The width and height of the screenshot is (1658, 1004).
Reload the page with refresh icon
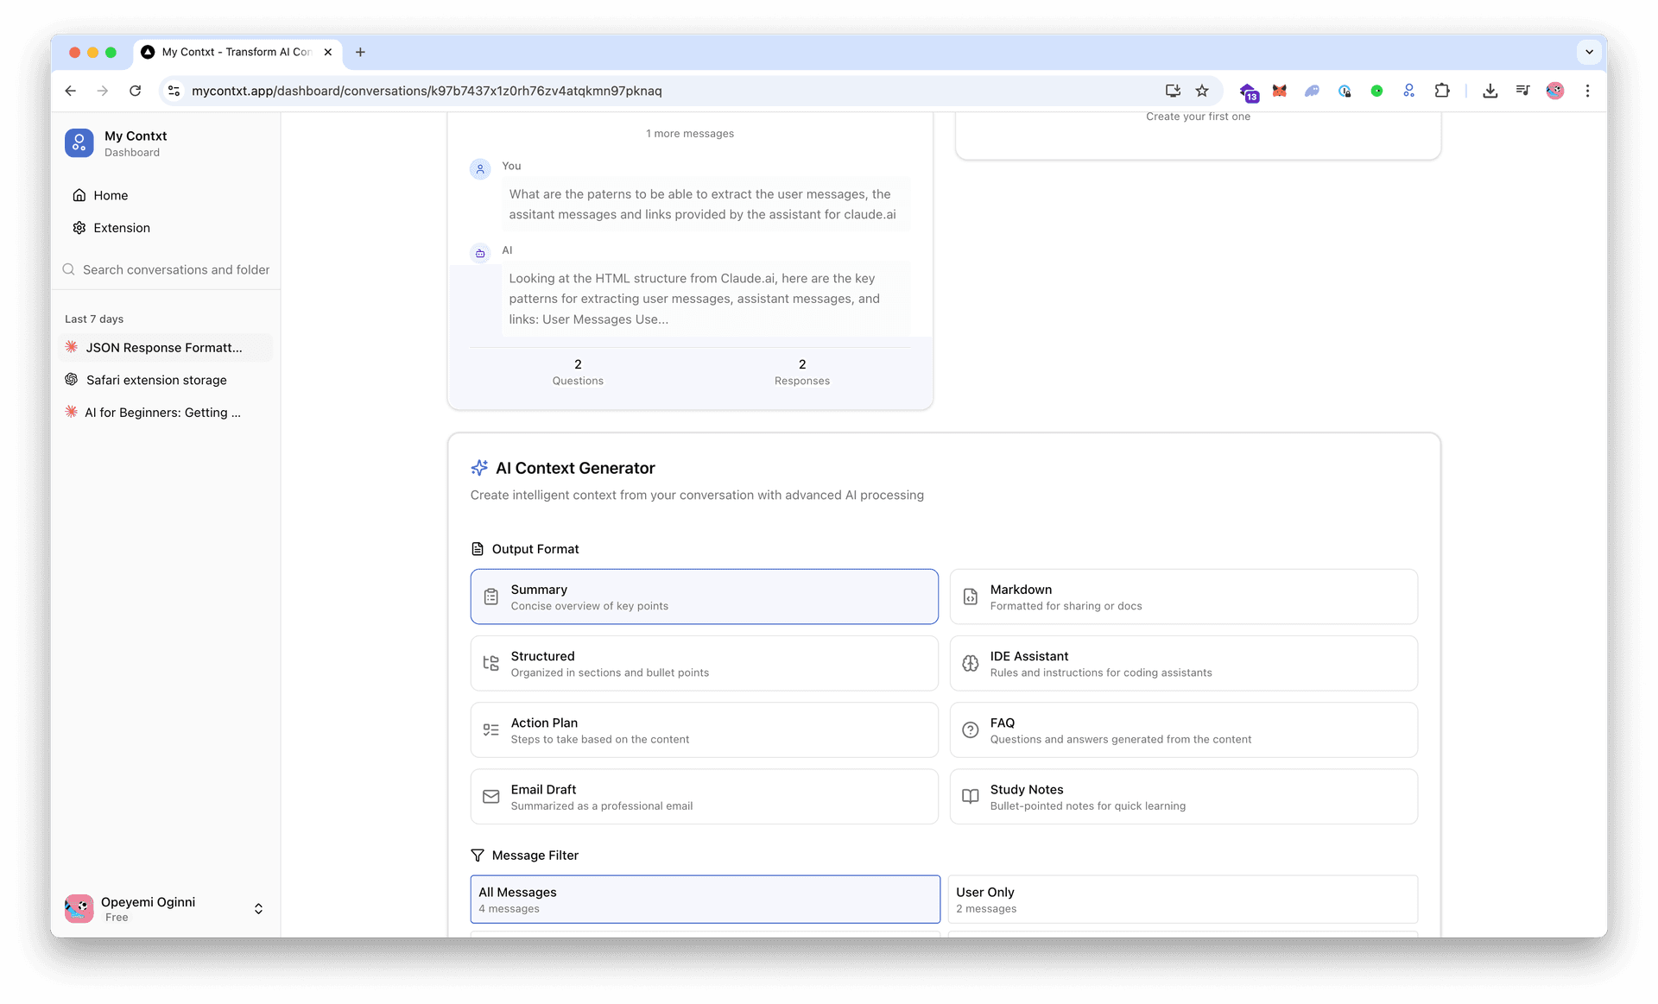pyautogui.click(x=135, y=91)
